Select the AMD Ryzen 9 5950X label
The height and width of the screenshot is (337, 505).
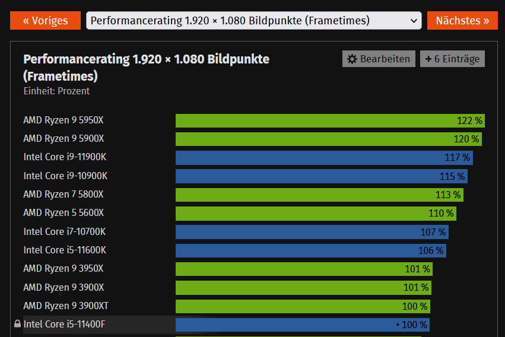click(x=63, y=120)
